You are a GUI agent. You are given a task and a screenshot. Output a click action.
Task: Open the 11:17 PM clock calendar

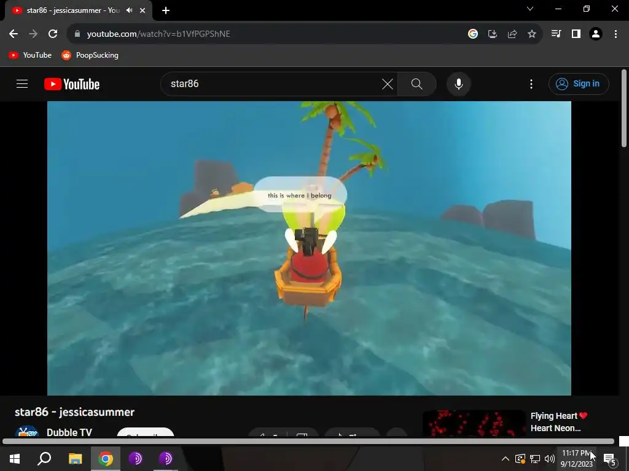(576, 459)
